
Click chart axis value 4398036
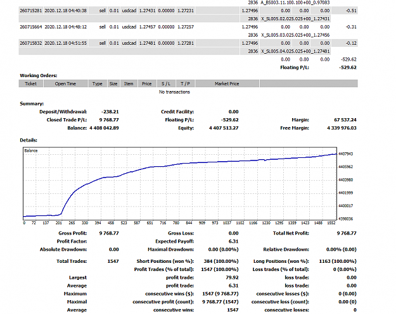[x=345, y=219]
